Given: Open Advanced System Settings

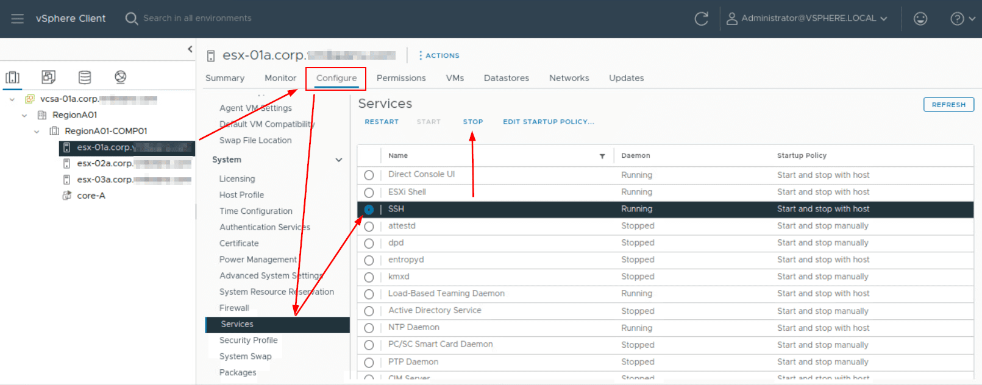Looking at the screenshot, I should (271, 276).
